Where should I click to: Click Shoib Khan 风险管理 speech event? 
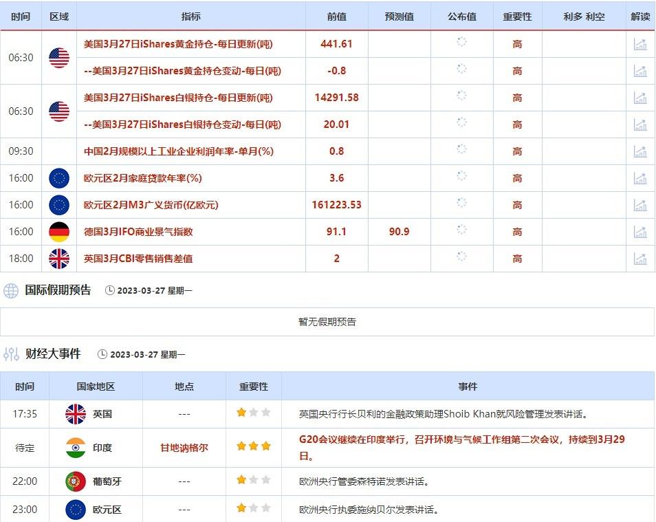pyautogui.click(x=444, y=414)
